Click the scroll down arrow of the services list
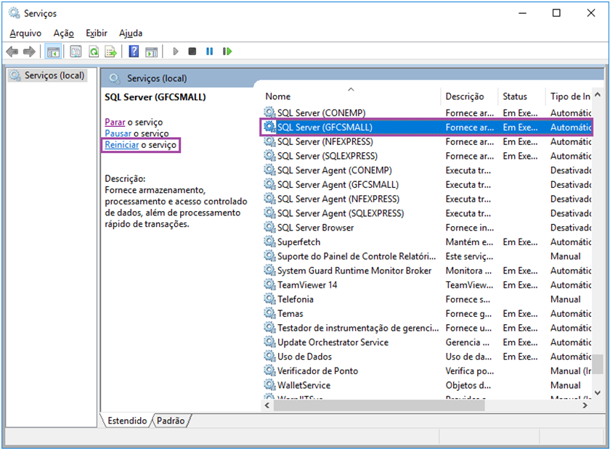 pyautogui.click(x=598, y=393)
